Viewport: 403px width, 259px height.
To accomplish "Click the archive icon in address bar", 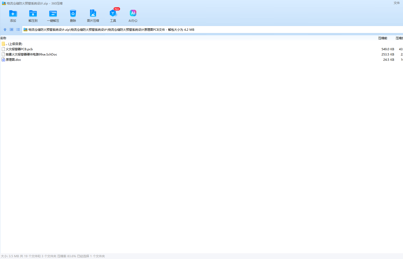I will 25,29.
